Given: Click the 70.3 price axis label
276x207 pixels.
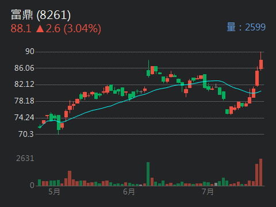Looking at the screenshot, I should [x=26, y=134].
